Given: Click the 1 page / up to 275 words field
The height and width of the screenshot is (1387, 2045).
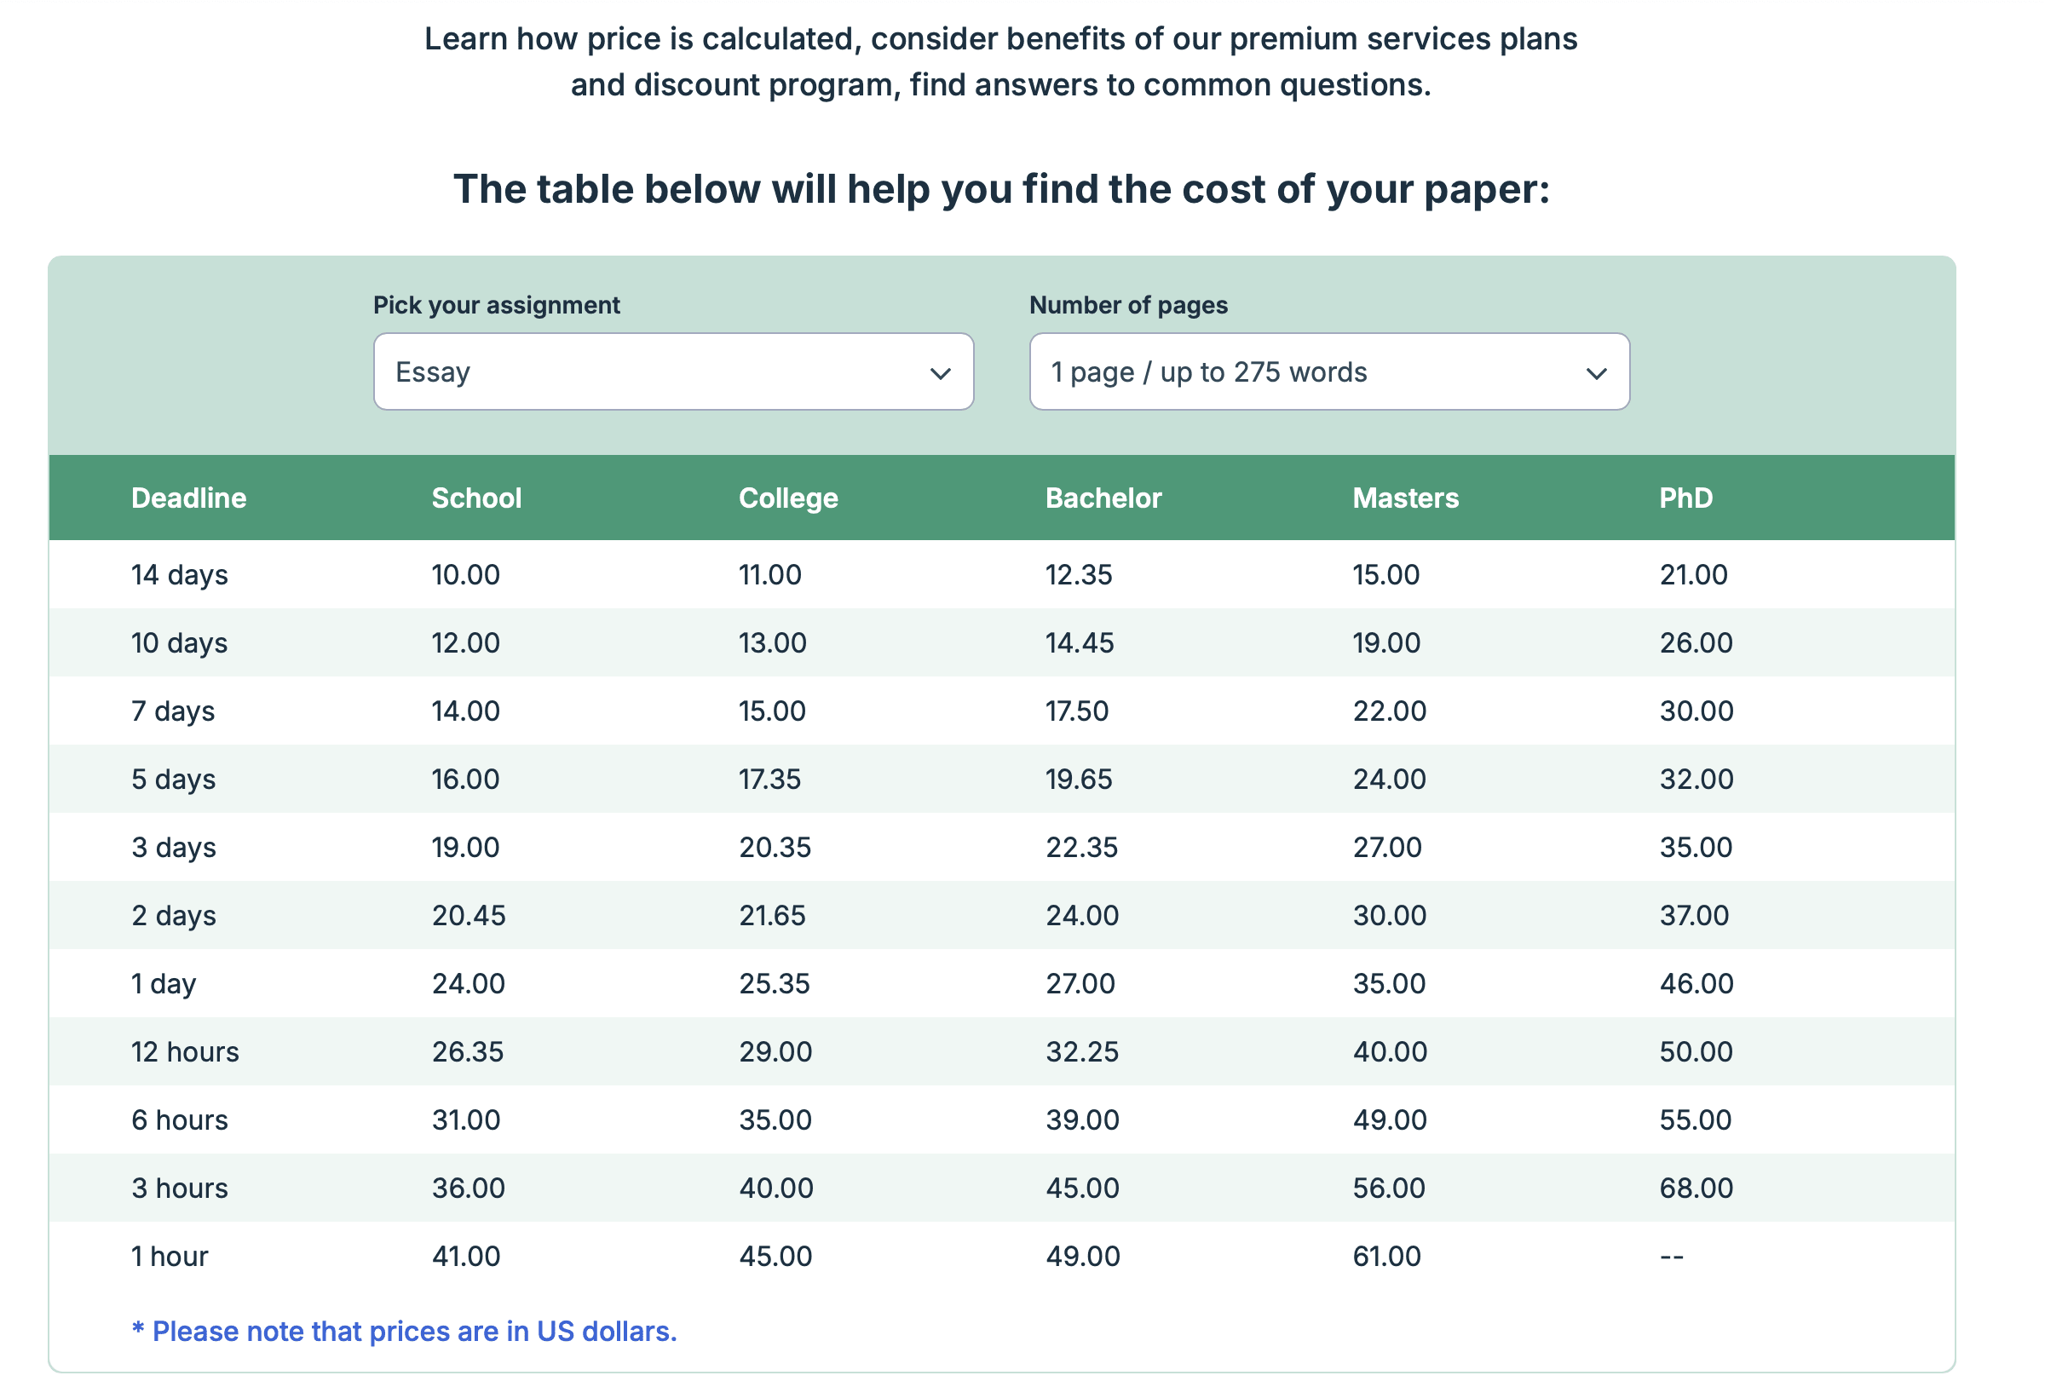Looking at the screenshot, I should 1210,371.
